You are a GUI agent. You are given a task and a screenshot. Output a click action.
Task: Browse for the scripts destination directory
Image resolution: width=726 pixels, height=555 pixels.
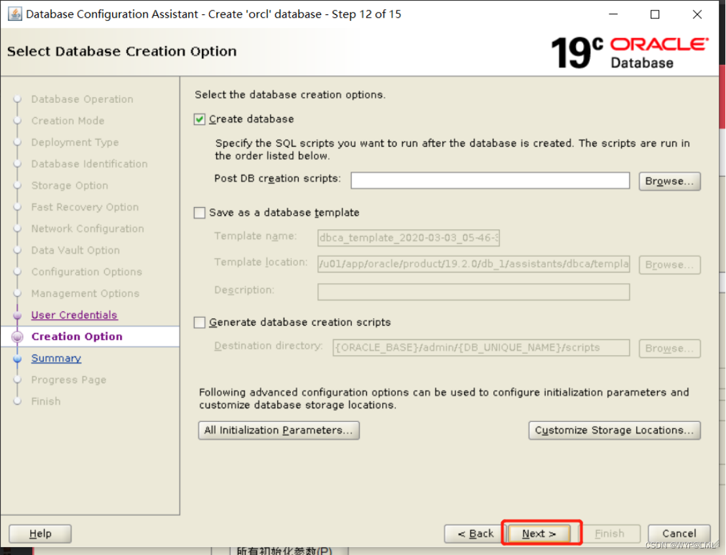pos(670,348)
